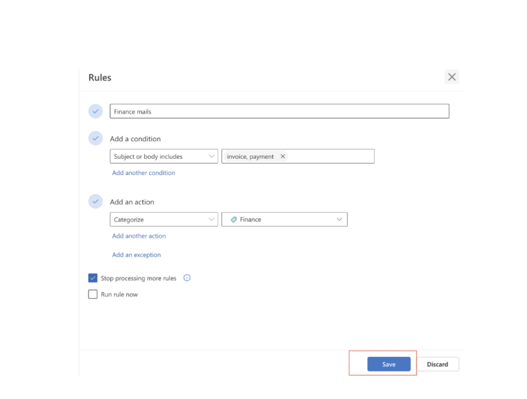
Task: Open the Categorize action type dropdown
Action: (164, 219)
